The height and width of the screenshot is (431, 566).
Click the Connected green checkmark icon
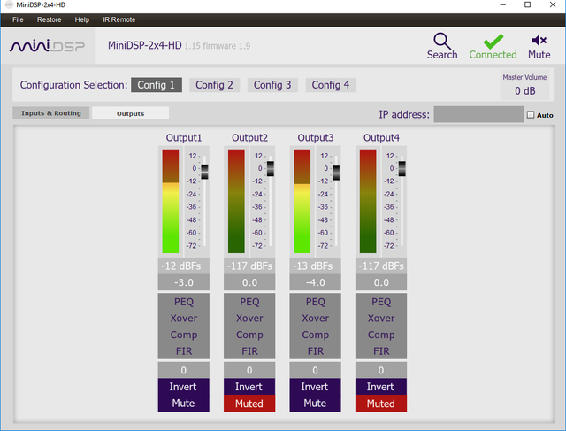point(493,42)
